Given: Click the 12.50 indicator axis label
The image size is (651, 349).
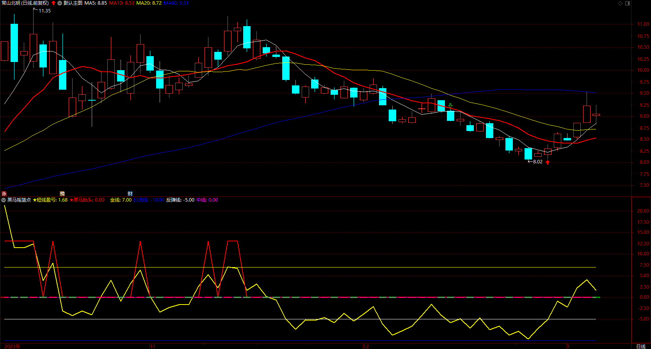Looking at the screenshot, I should coord(643,244).
